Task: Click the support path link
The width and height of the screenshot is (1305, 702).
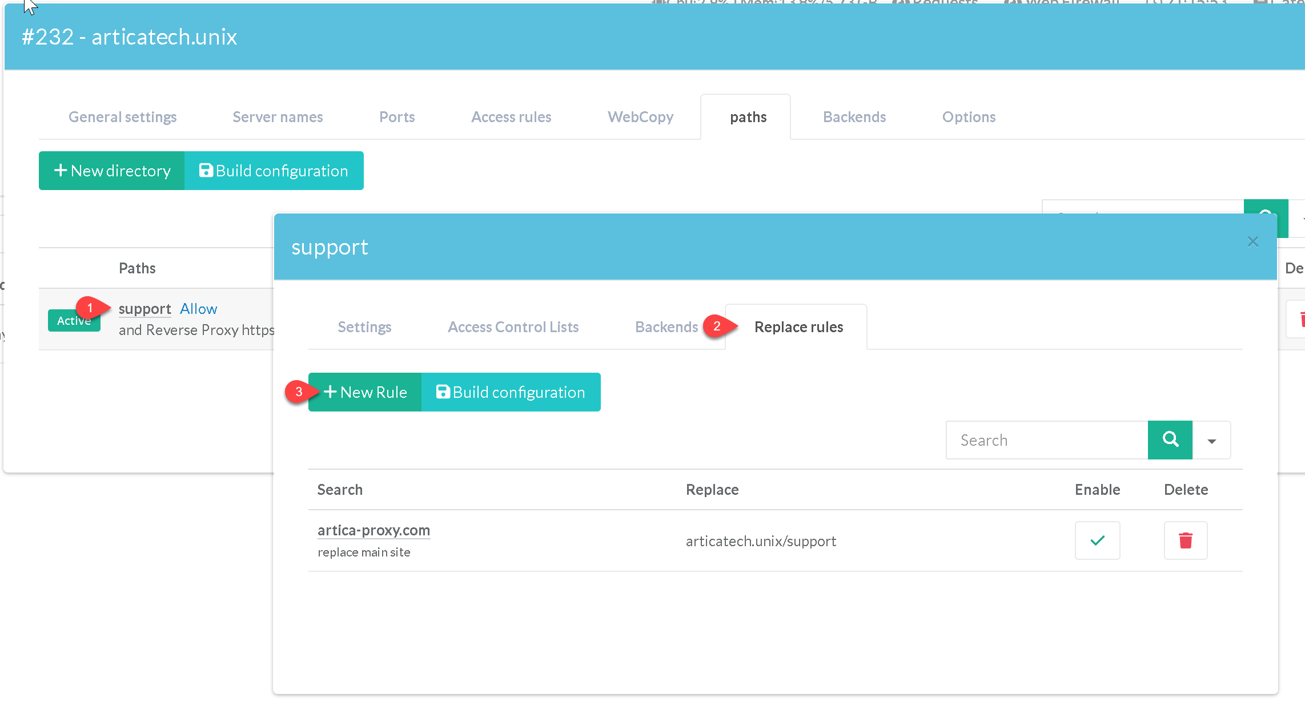Action: pos(144,309)
